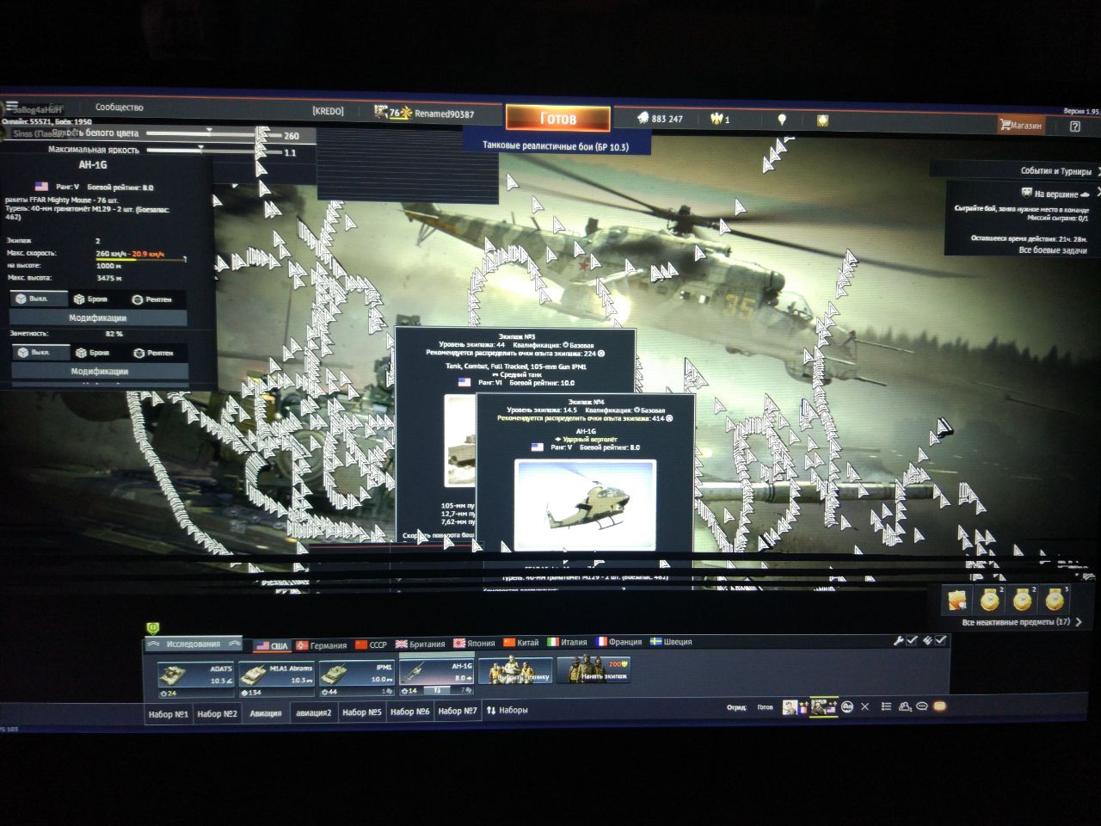Select the upper Выкл. view mode

[x=40, y=299]
